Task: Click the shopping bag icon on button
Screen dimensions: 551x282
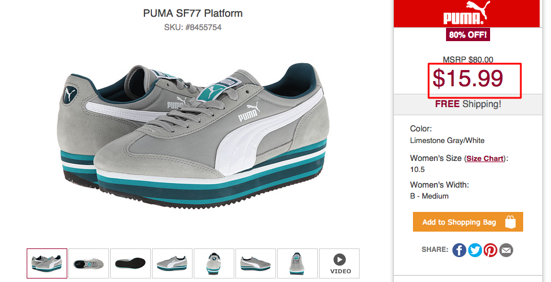Action: [510, 222]
